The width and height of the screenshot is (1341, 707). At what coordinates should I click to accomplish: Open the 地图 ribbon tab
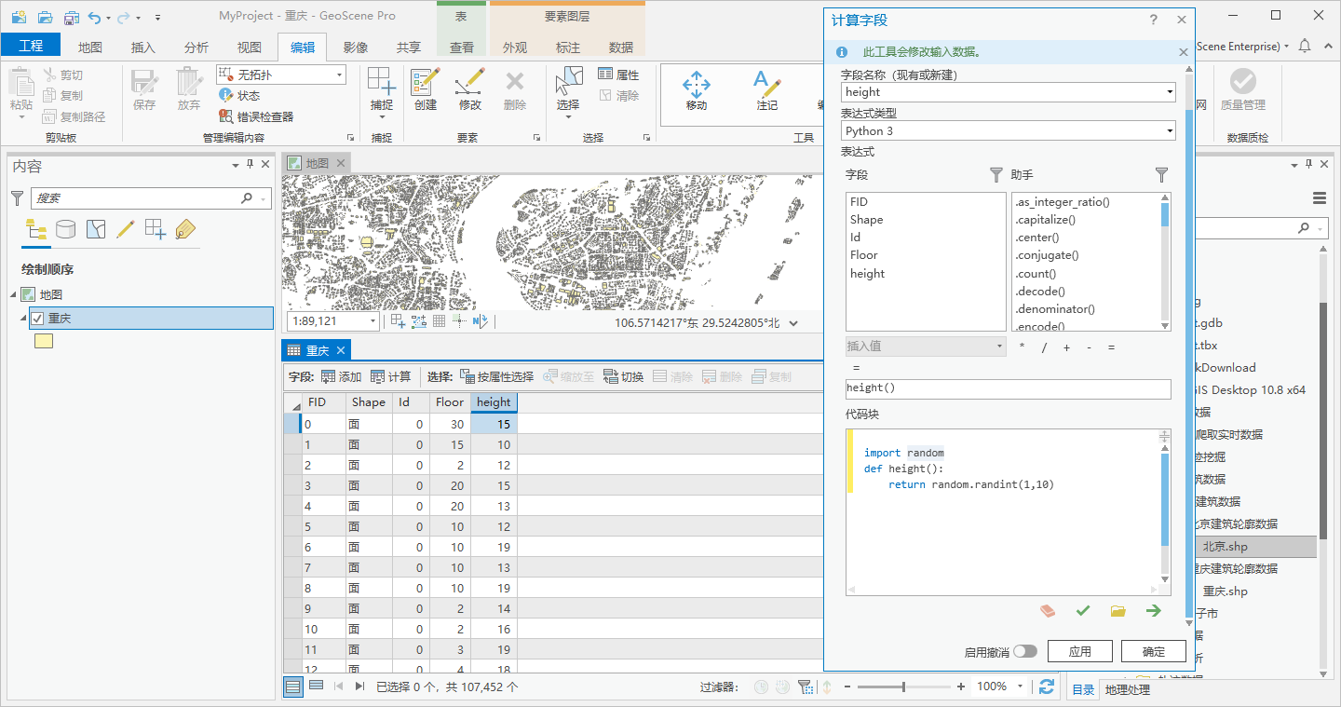tap(90, 48)
